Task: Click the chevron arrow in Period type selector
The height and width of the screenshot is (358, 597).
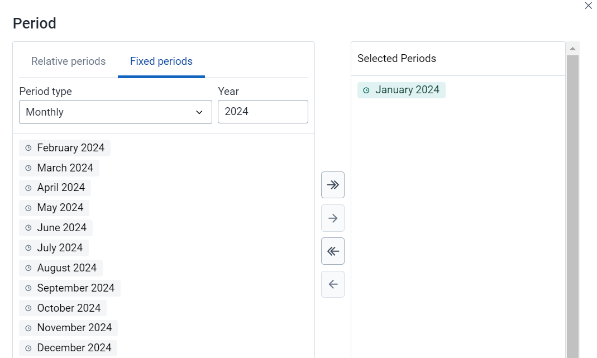Action: click(199, 112)
